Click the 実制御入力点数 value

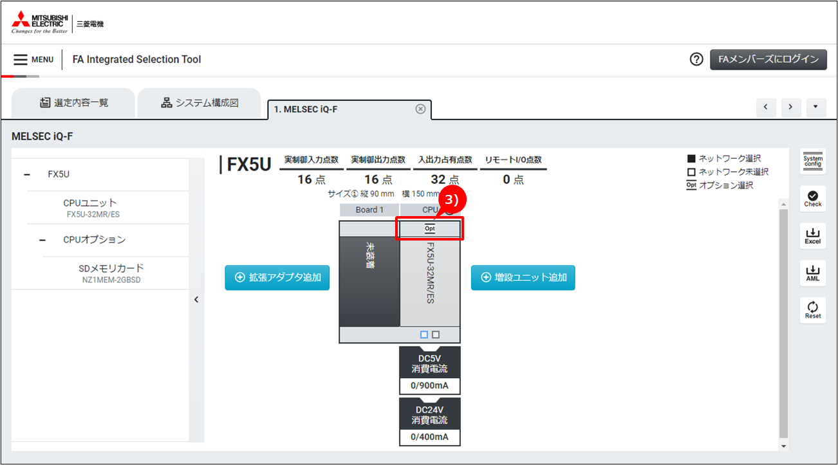tap(312, 179)
